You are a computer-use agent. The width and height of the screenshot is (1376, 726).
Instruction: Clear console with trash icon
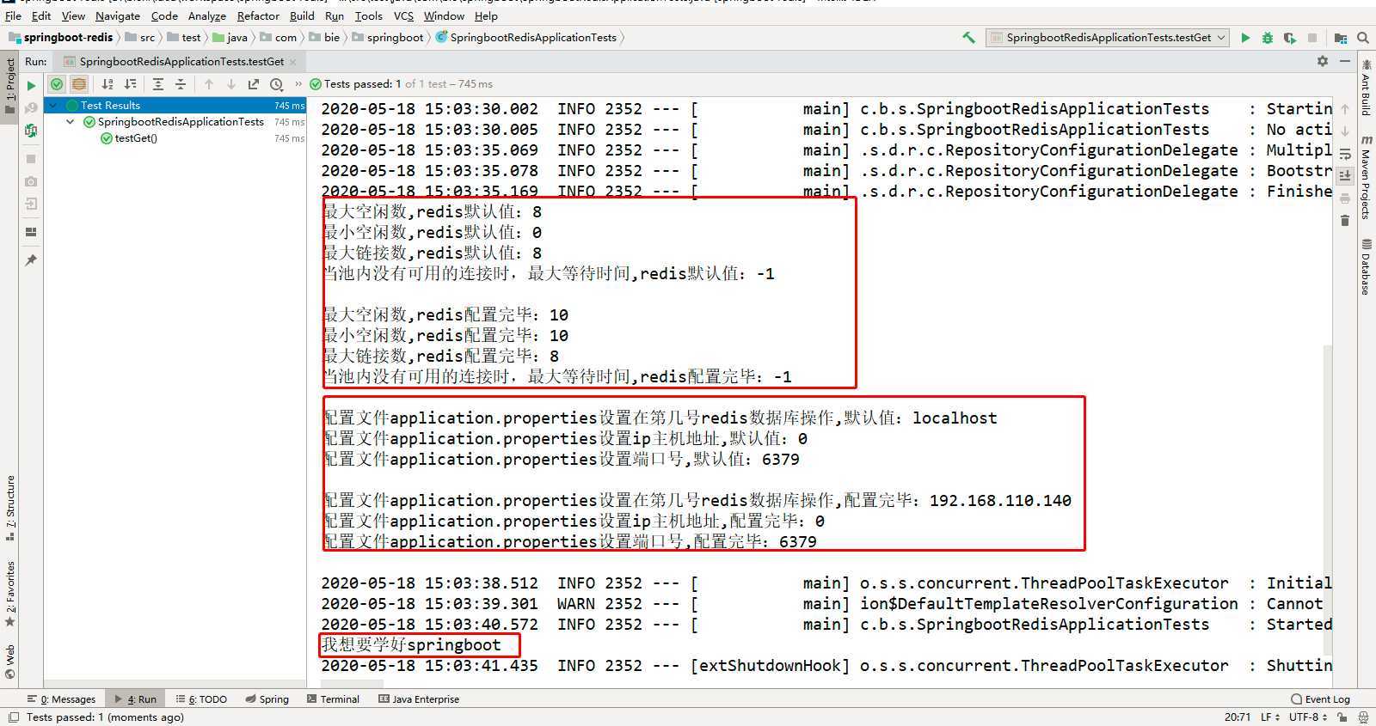coord(1345,221)
